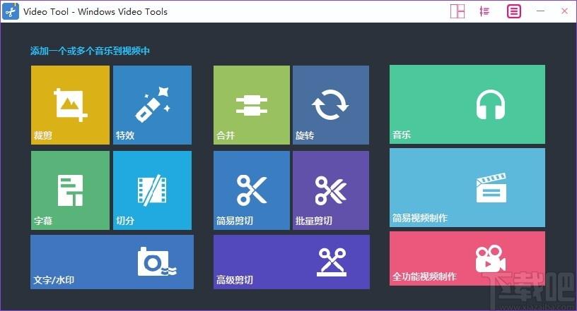Screen dimensions: 577x311
Task: Open the 简易视频制作 tile
Action: point(467,188)
